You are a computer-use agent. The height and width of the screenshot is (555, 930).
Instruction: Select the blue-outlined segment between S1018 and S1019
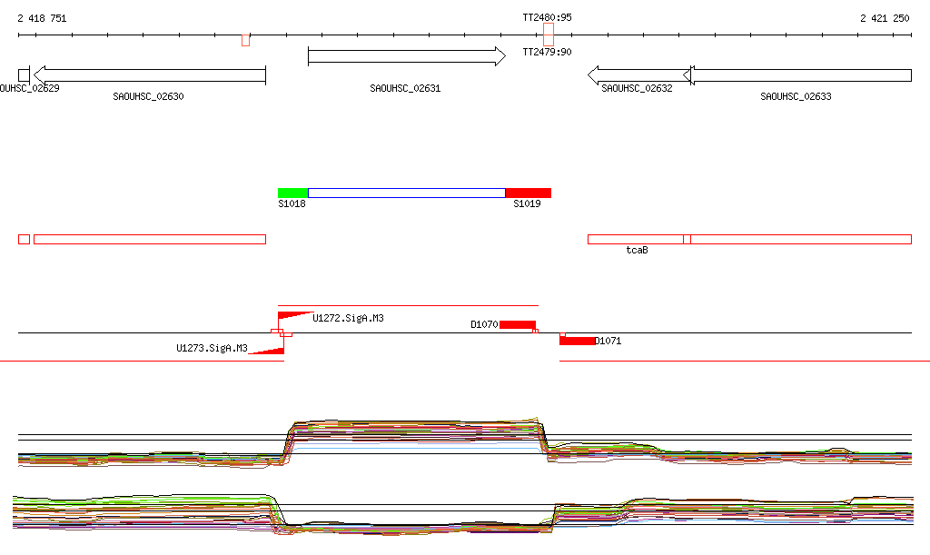[x=407, y=193]
